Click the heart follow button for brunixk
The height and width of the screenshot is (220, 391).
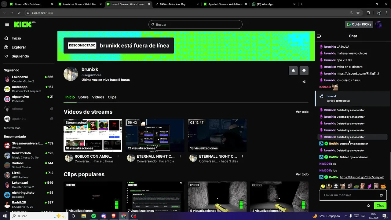click(304, 71)
